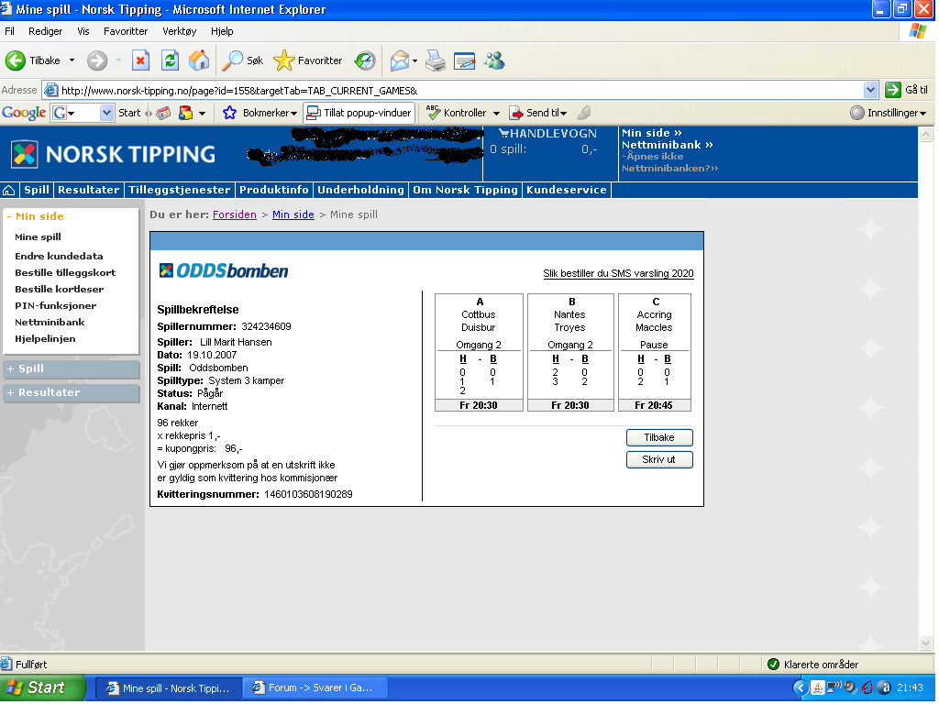
Task: Click the Print icon in the IE toolbar
Action: tap(436, 60)
